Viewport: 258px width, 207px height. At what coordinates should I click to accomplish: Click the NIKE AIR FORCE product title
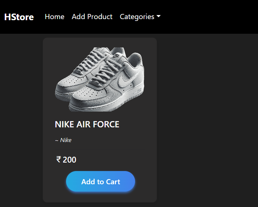click(87, 124)
